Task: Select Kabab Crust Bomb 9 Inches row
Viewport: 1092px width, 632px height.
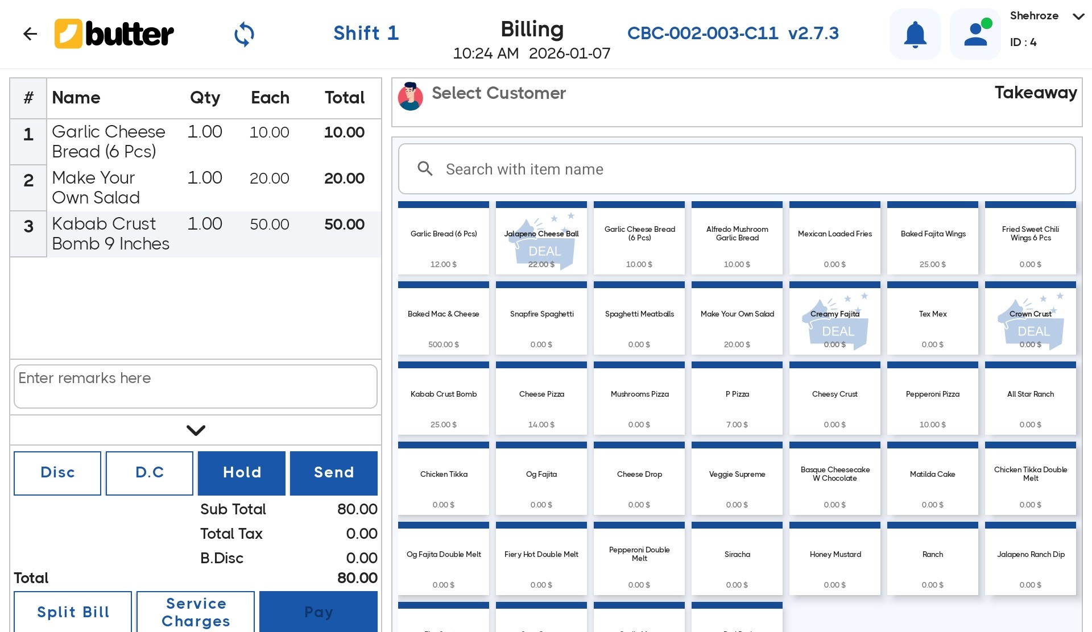Action: [196, 234]
